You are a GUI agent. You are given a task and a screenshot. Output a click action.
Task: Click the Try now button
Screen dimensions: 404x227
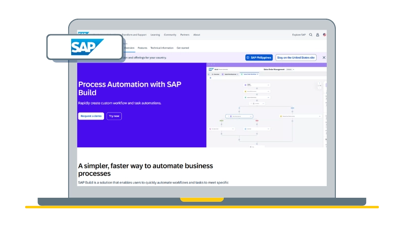point(114,116)
